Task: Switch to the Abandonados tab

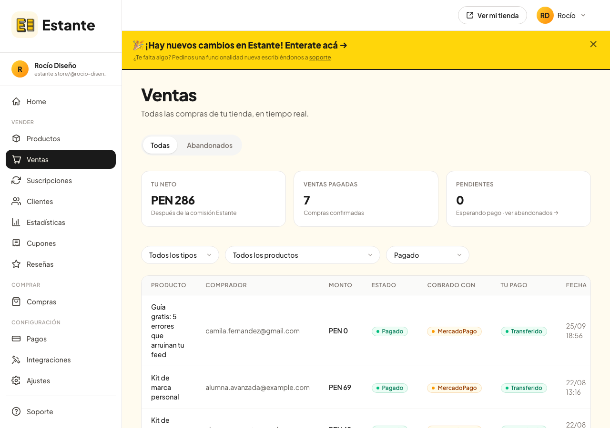Action: point(210,145)
